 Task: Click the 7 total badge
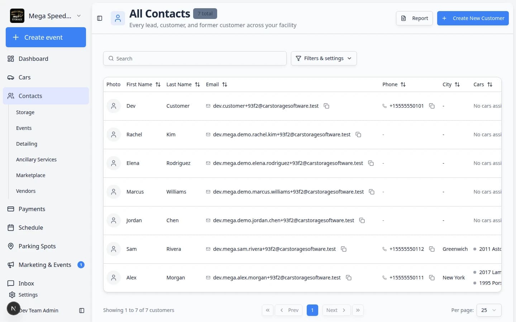[205, 14]
